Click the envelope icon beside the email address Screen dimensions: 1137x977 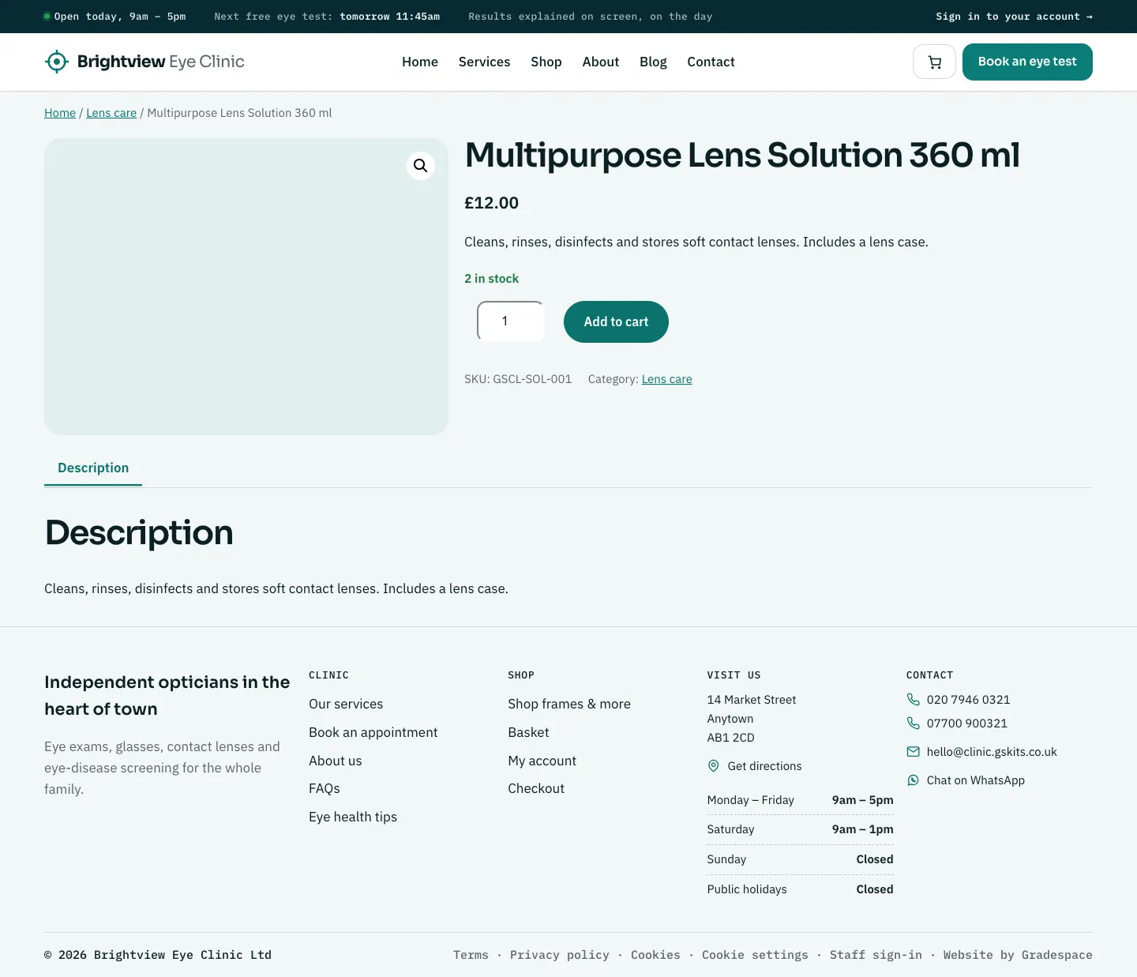pyautogui.click(x=914, y=752)
